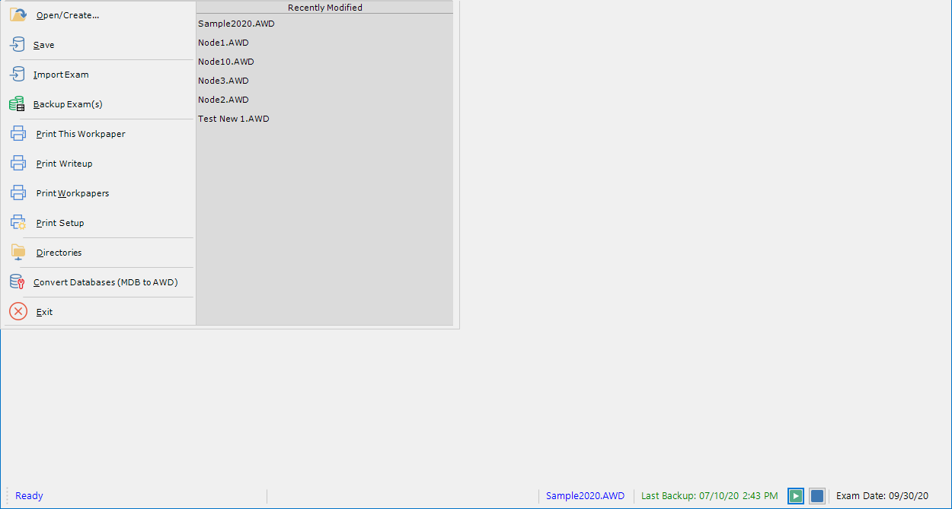Click the Open/Create folder icon
This screenshot has width=952, height=509.
[x=18, y=14]
